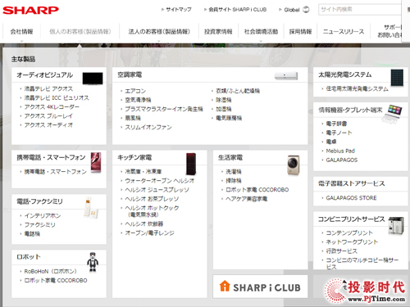Viewport: 410px width, 307px height.
Task: Open the 投資家情報 navigation item
Action: pyautogui.click(x=218, y=32)
